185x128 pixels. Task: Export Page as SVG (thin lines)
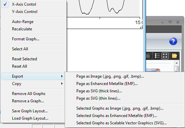point(125,98)
